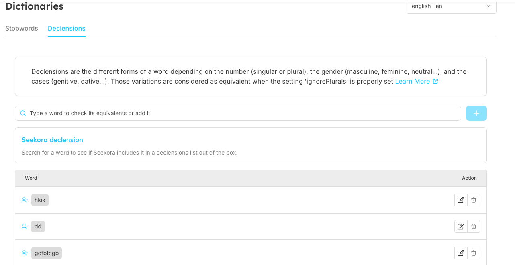Edit the gcfbfcgb declension entry
This screenshot has height=265, width=515.
pyautogui.click(x=461, y=253)
